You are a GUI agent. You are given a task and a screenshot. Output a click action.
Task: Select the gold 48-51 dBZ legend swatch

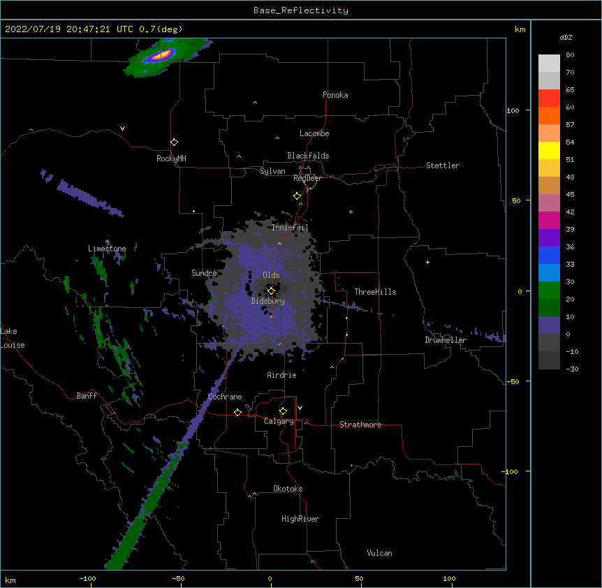[549, 168]
